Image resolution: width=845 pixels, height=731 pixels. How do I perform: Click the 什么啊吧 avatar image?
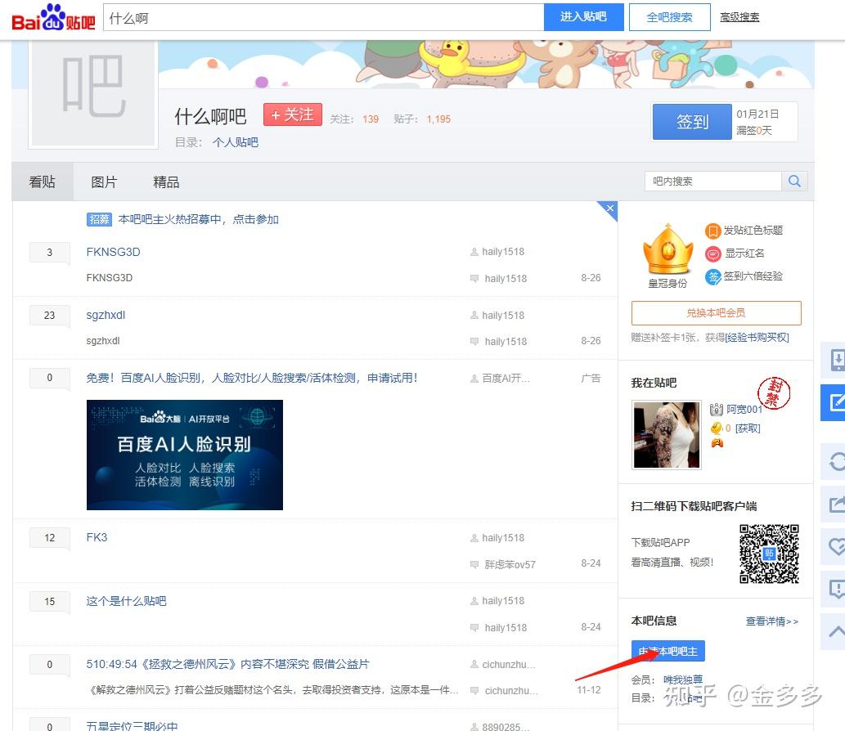click(x=93, y=93)
